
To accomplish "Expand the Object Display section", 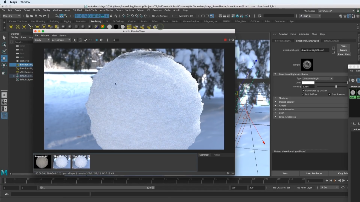I will (275, 102).
